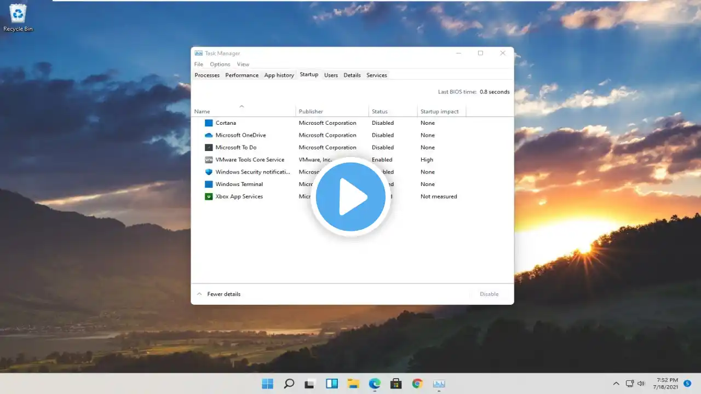
Task: Sort list by Name column header
Action: click(x=202, y=112)
